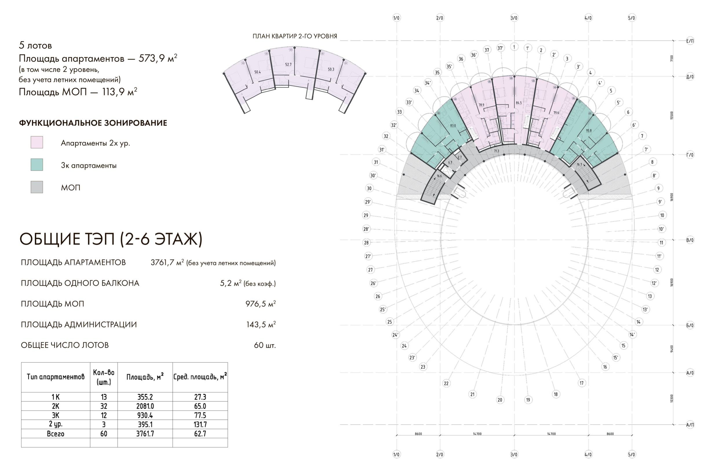Click the 95.8 area label in teal apartment
Screen dimensions: 724x475
589,131
